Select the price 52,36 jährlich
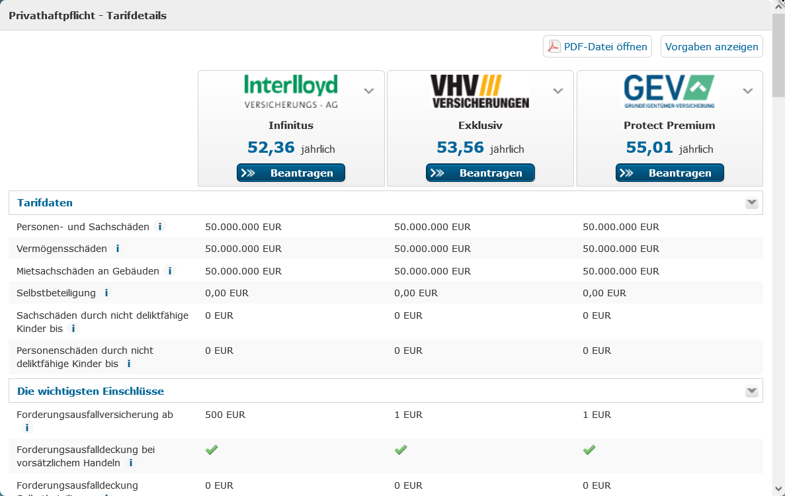The image size is (785, 496). coord(291,147)
